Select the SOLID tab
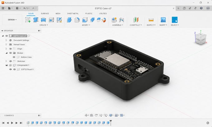The width and height of the screenshot is (212, 127). coord(31,13)
